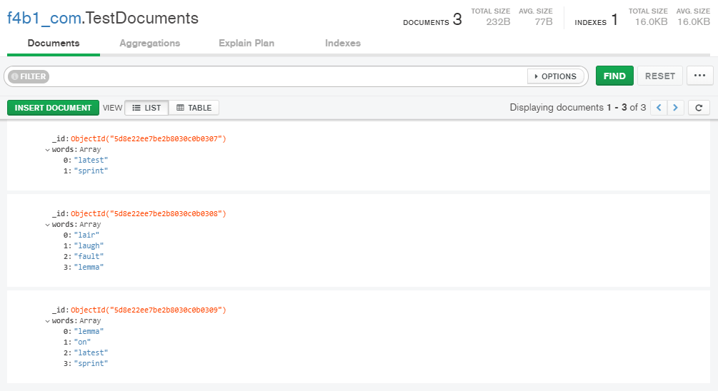Click "latest" in document ending 0309
The width and height of the screenshot is (718, 391).
coord(91,352)
